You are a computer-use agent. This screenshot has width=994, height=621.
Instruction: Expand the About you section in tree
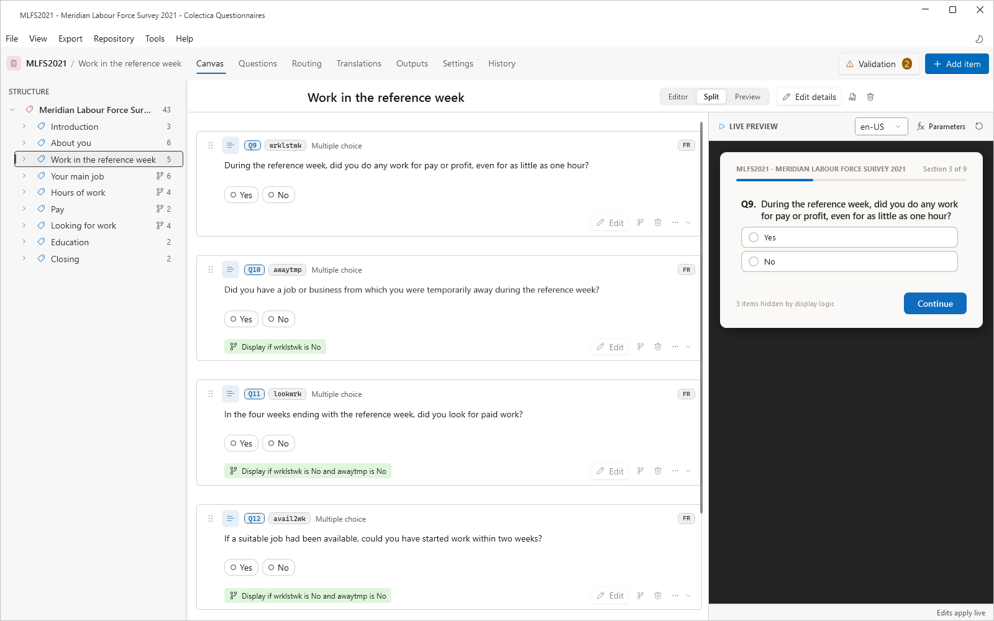click(x=24, y=143)
